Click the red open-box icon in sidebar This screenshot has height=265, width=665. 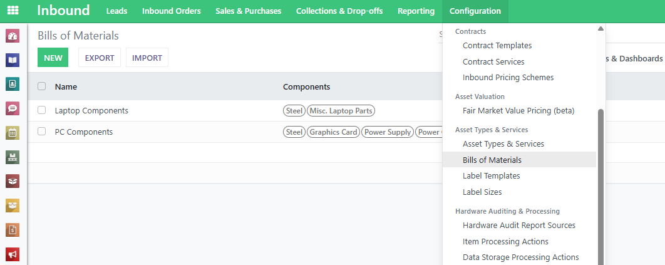click(13, 181)
